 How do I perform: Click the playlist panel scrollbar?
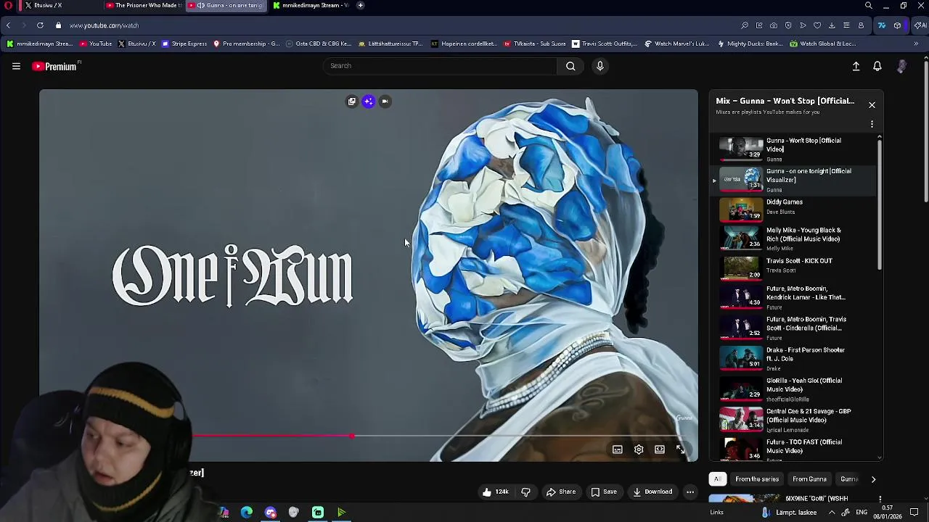(880, 203)
